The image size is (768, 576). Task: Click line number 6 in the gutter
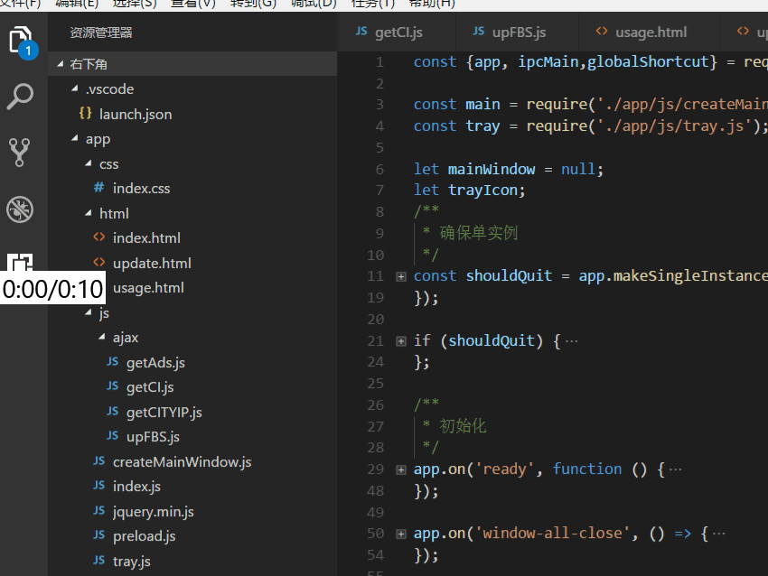click(379, 170)
